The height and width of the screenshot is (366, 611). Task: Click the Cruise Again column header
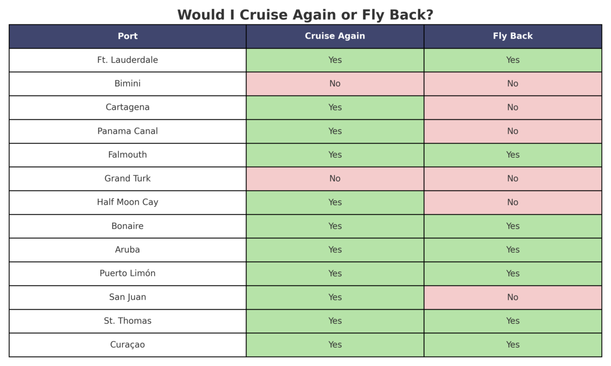point(335,36)
